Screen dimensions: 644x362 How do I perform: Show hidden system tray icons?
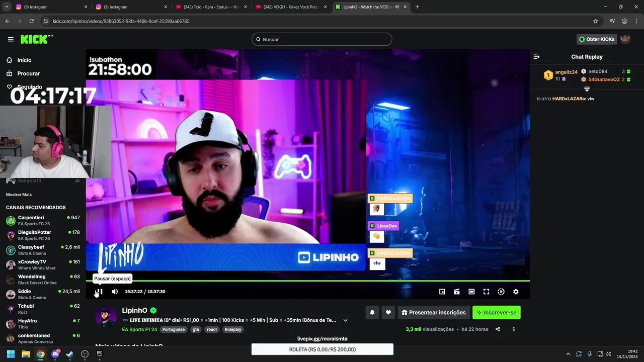coord(568,354)
